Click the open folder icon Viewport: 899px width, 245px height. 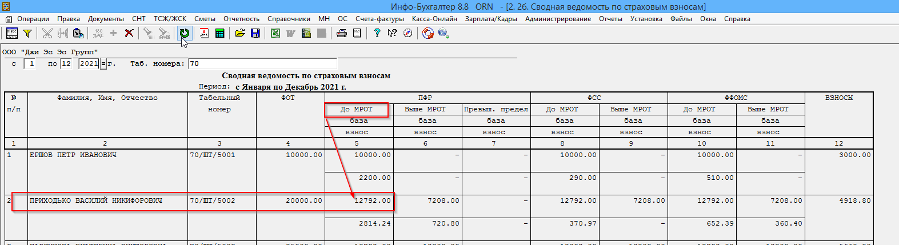[240, 33]
